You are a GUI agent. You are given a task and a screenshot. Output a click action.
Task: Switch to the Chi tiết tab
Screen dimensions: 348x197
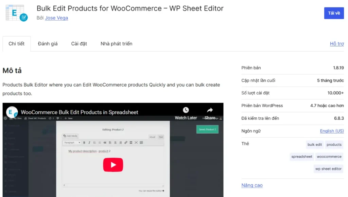[17, 44]
